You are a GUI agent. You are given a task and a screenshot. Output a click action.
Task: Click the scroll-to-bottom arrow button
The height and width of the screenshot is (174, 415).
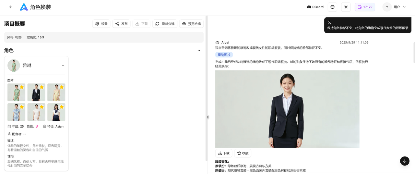coord(405,161)
